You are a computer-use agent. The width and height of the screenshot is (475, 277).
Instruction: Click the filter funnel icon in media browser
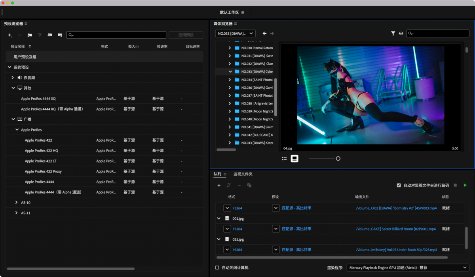(393, 34)
